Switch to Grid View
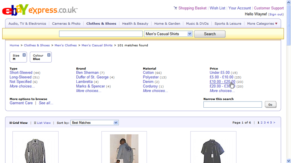The height and width of the screenshot is (163, 291). [x=19, y=123]
